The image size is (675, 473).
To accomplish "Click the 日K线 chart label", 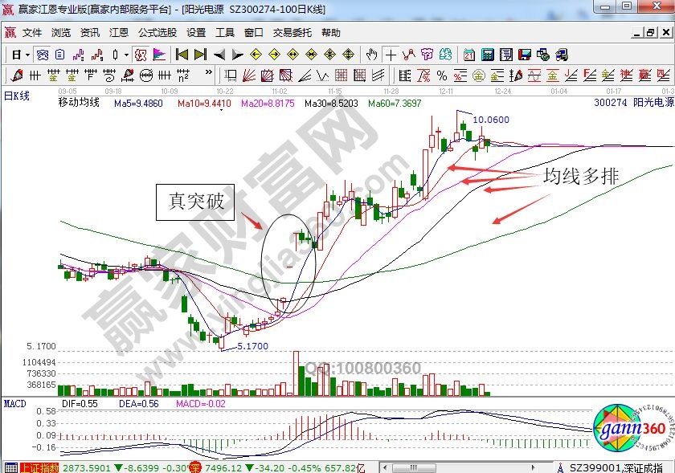I will pyautogui.click(x=17, y=96).
